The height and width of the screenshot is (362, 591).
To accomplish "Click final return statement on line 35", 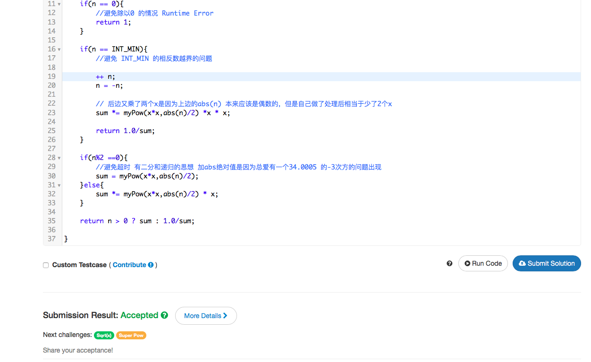I will point(137,221).
